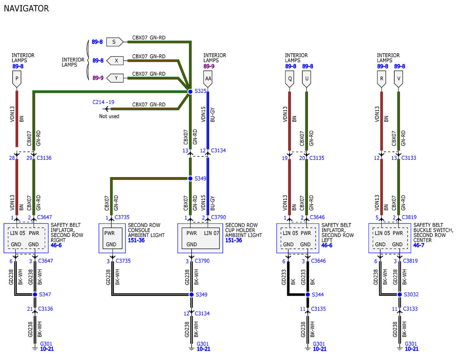Open 10-21 ground link below S344 splice
This screenshot has width=462, height=357.
(x=320, y=349)
